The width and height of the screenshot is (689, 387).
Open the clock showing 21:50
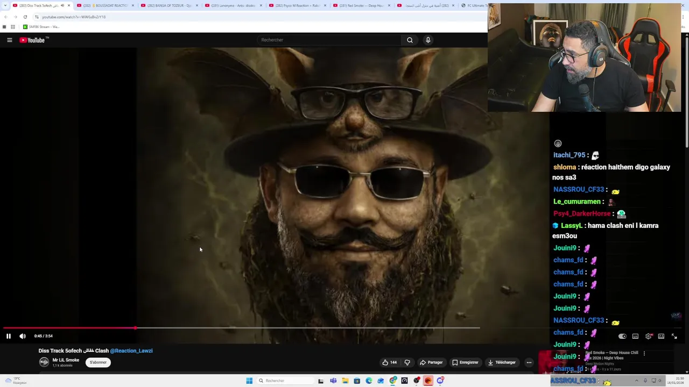676,381
